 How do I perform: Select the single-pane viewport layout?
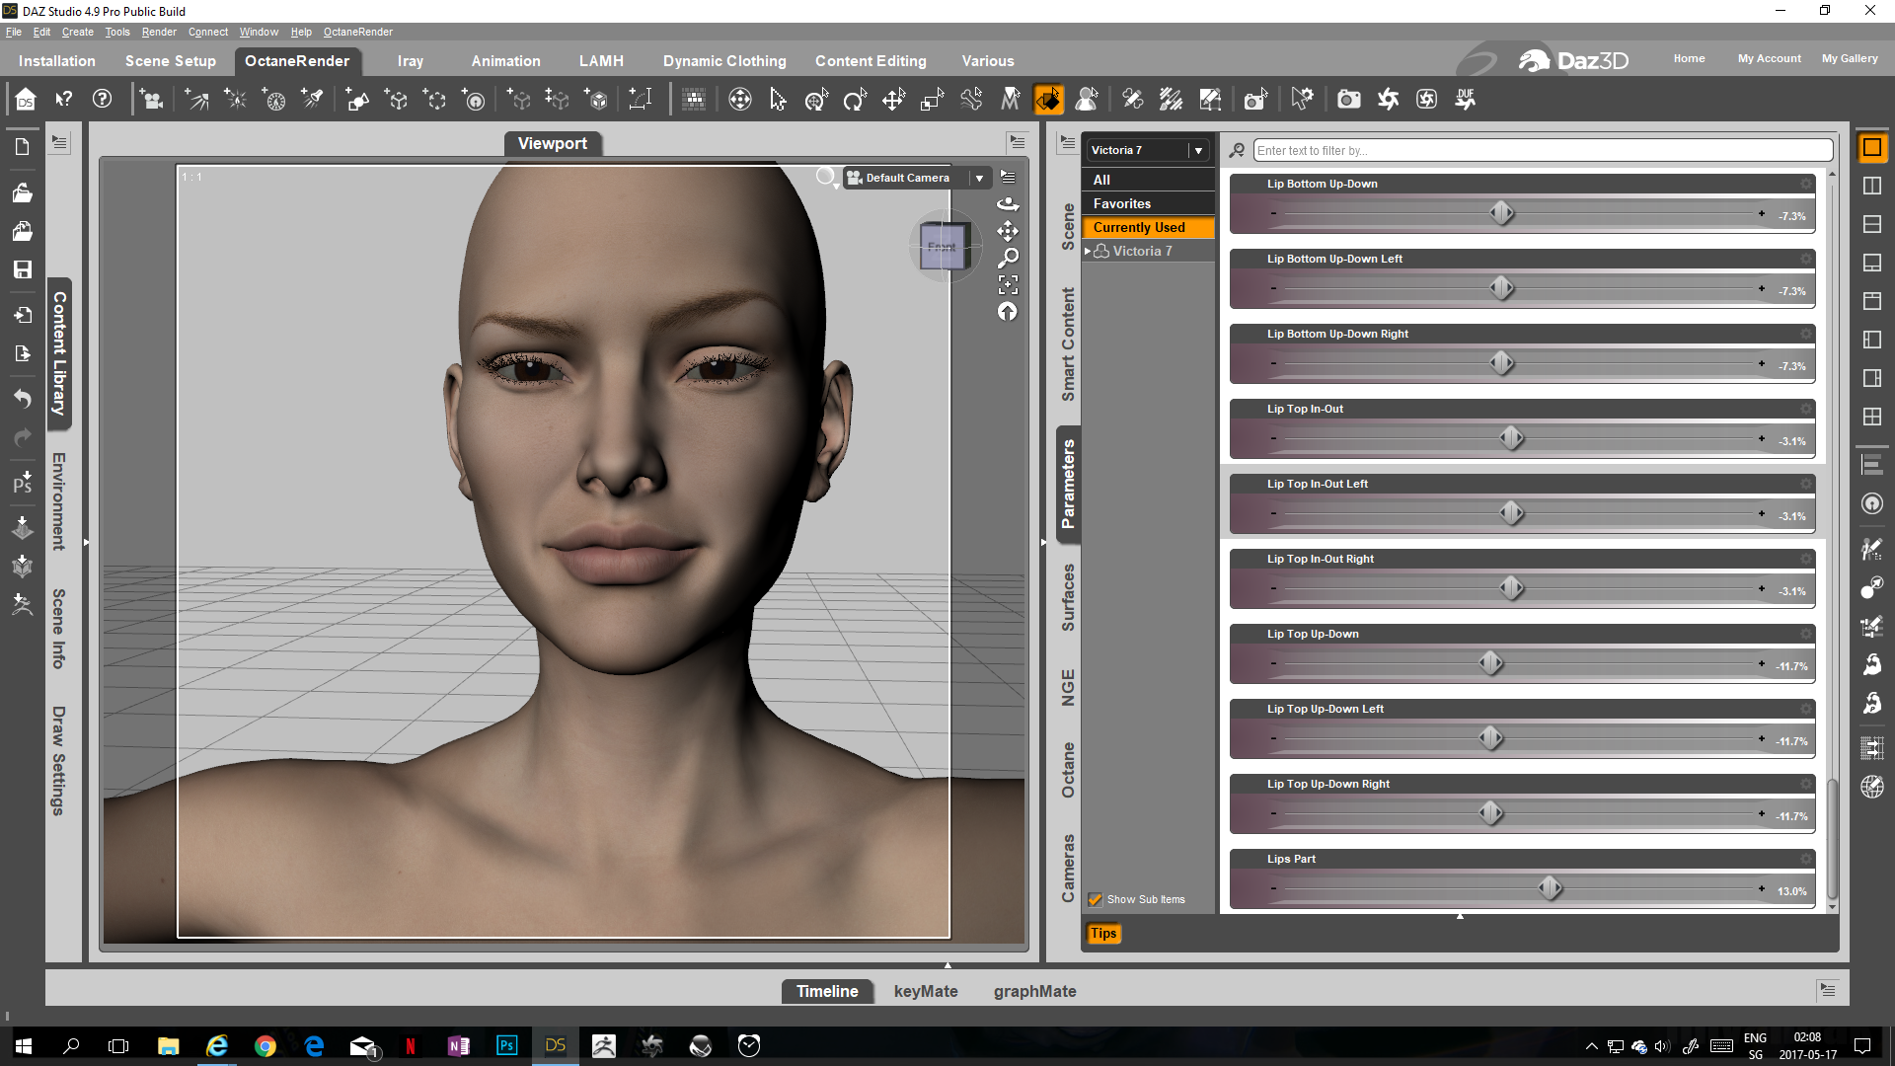pos(1871,148)
